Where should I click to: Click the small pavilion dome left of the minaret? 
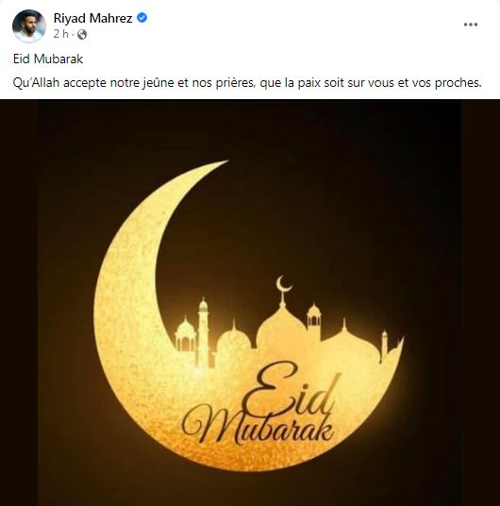(185, 334)
